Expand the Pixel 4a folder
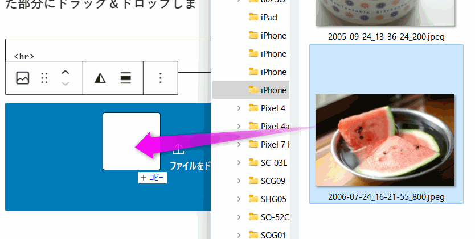475x239 pixels. [x=240, y=126]
